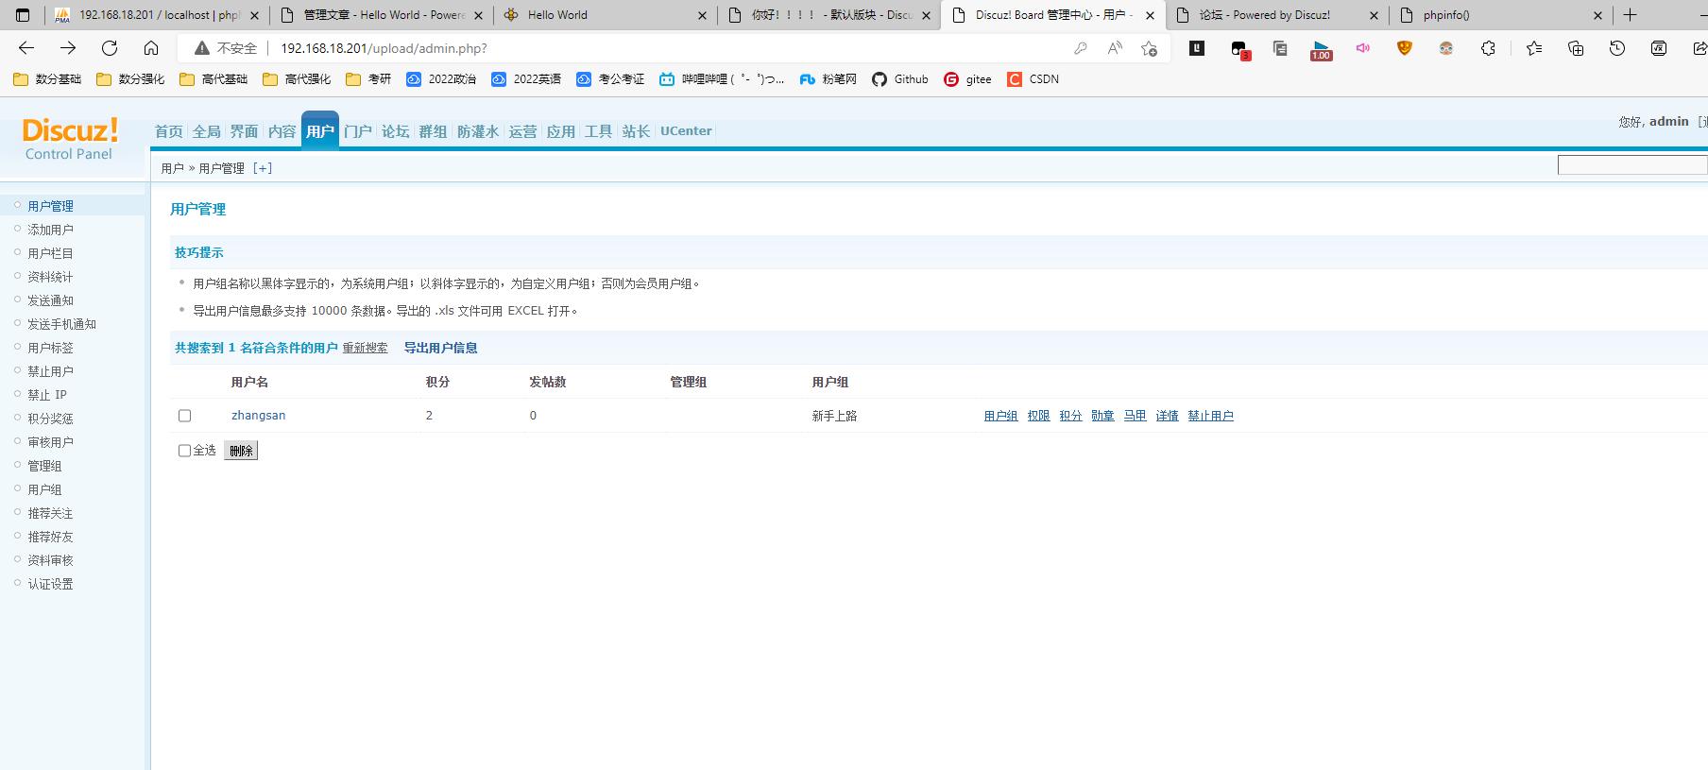Open the 考研 bookmark folder

click(368, 79)
